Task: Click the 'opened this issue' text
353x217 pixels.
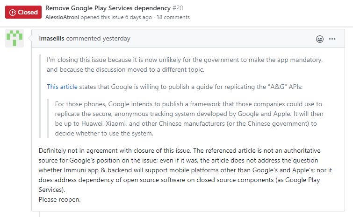Action: (102, 17)
